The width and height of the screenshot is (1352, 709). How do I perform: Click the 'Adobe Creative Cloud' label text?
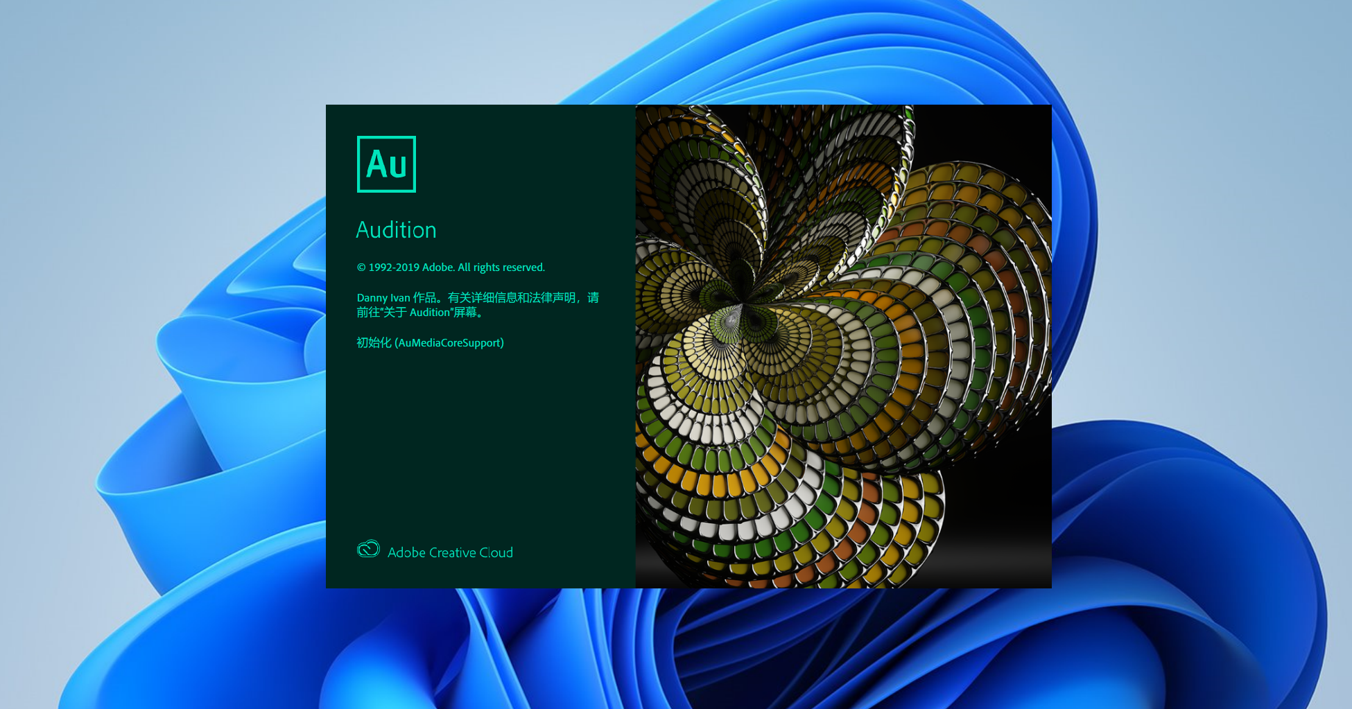pos(450,552)
